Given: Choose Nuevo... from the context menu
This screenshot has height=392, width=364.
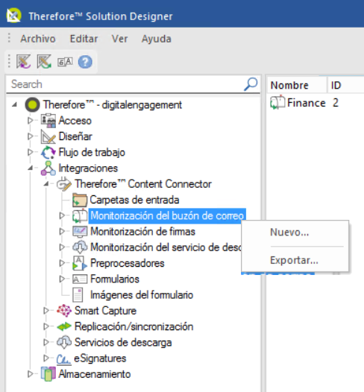Looking at the screenshot, I should tap(295, 233).
